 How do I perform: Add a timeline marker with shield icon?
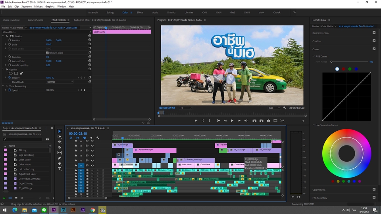[x=91, y=138]
